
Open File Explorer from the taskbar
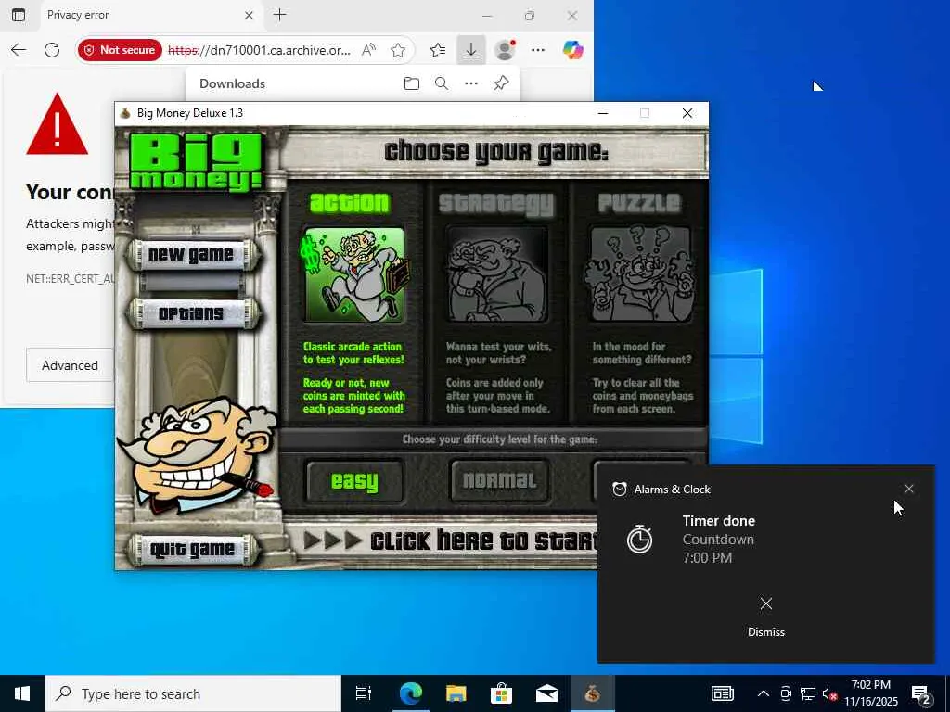(456, 693)
